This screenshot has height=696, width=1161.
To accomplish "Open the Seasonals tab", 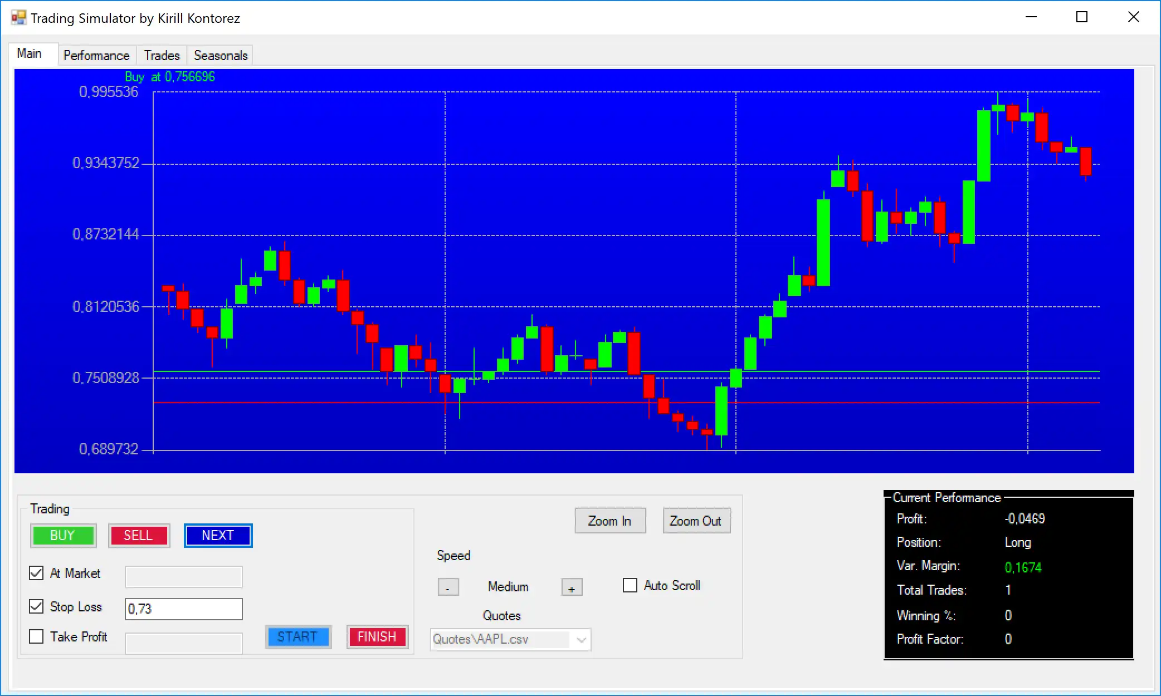I will 221,56.
